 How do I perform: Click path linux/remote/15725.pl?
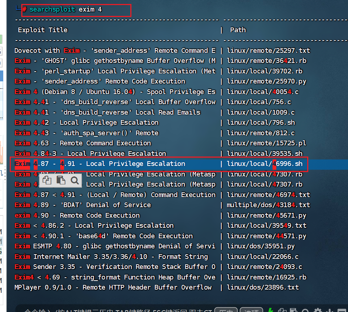[x=266, y=143]
